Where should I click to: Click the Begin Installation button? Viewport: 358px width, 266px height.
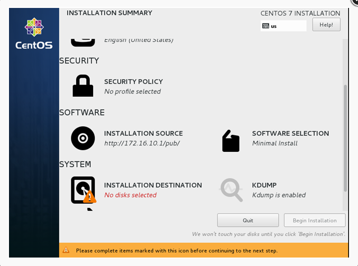pyautogui.click(x=315, y=221)
